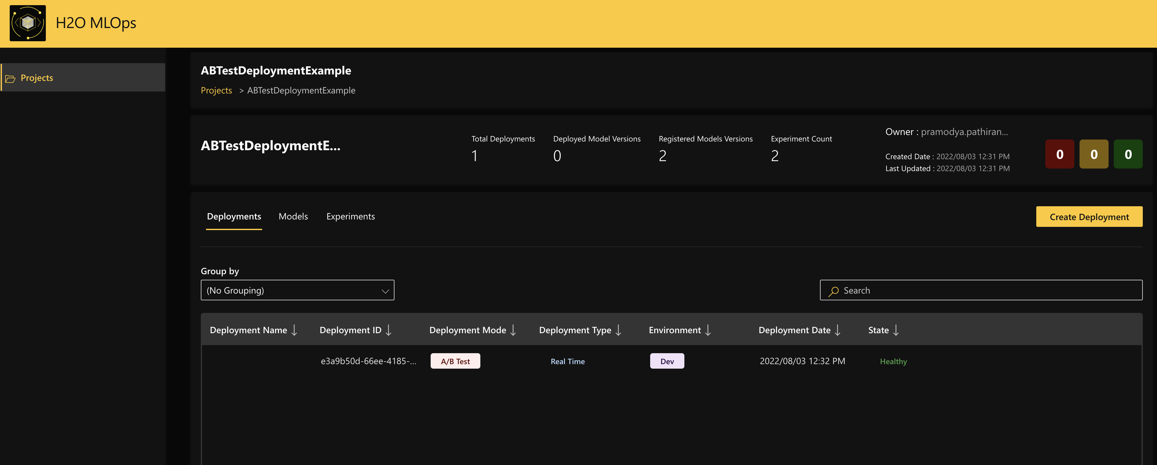
Task: Click the H2O MLOps title text
Action: click(x=96, y=23)
